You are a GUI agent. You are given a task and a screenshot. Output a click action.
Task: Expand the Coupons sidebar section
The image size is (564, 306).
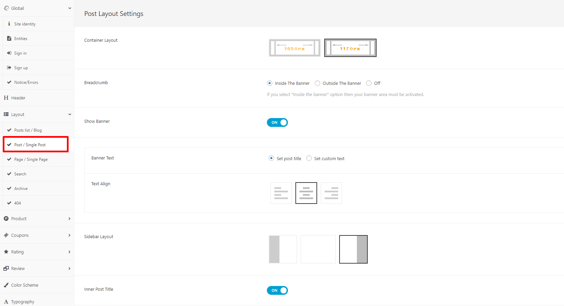click(x=37, y=235)
